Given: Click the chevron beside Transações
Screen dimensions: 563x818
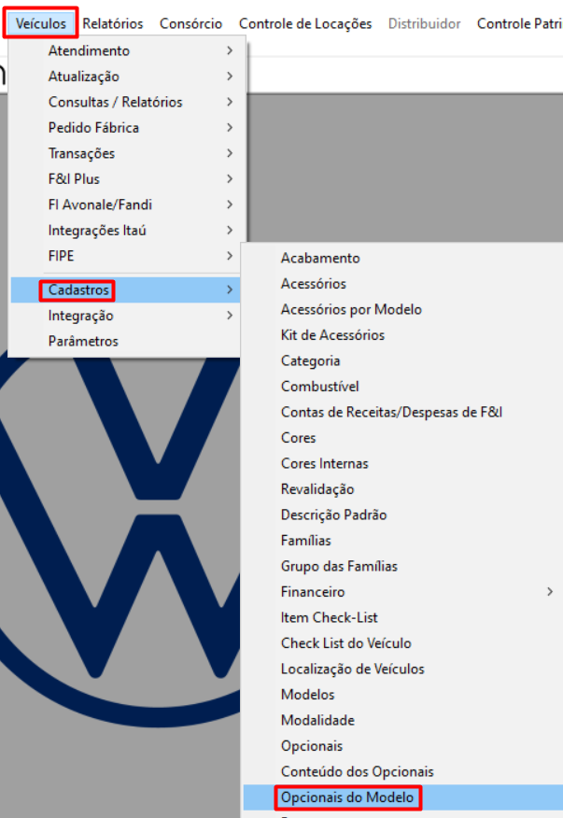Looking at the screenshot, I should 230,153.
